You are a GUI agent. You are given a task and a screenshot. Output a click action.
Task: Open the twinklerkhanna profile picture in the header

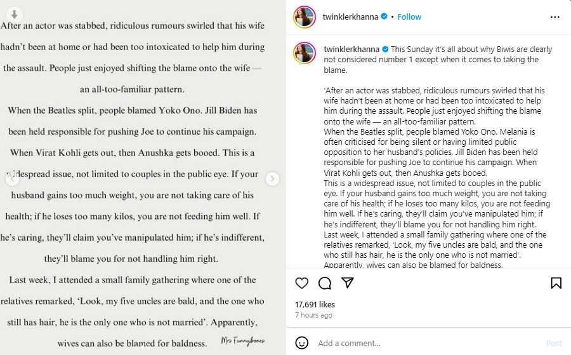tap(305, 17)
